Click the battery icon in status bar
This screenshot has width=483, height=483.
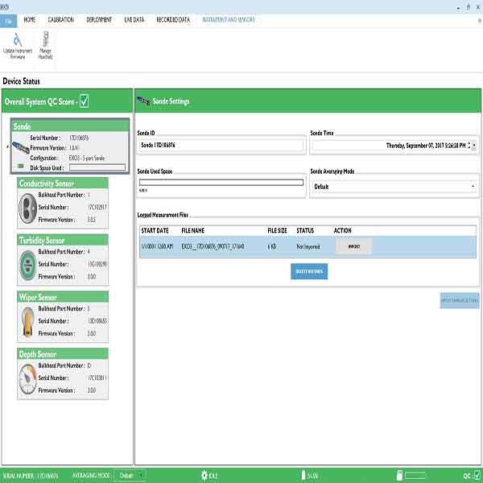coord(303,475)
